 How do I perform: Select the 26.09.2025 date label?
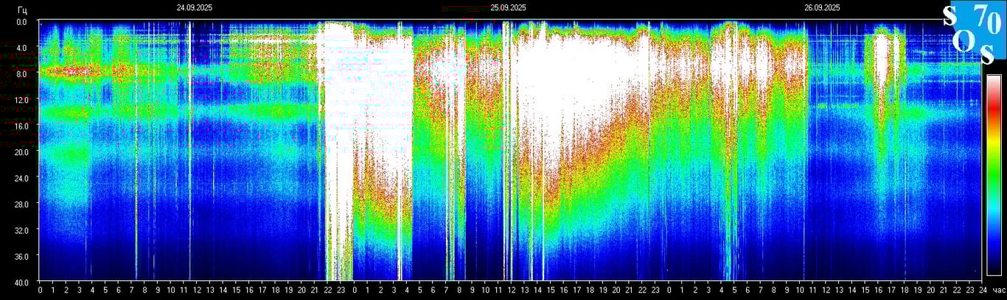pyautogui.click(x=822, y=8)
